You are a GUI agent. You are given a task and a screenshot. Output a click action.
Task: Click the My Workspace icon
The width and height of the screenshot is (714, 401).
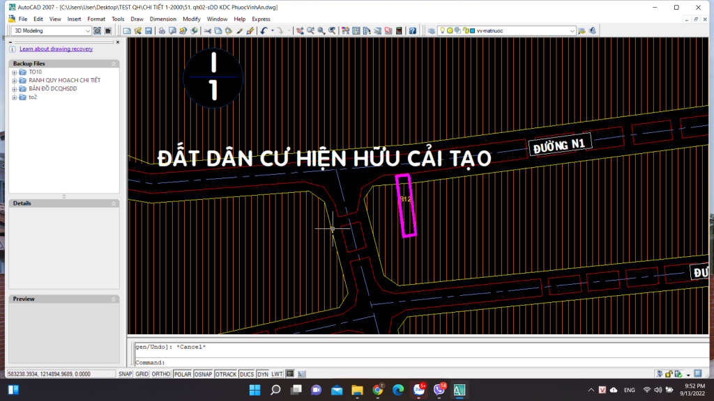click(108, 31)
